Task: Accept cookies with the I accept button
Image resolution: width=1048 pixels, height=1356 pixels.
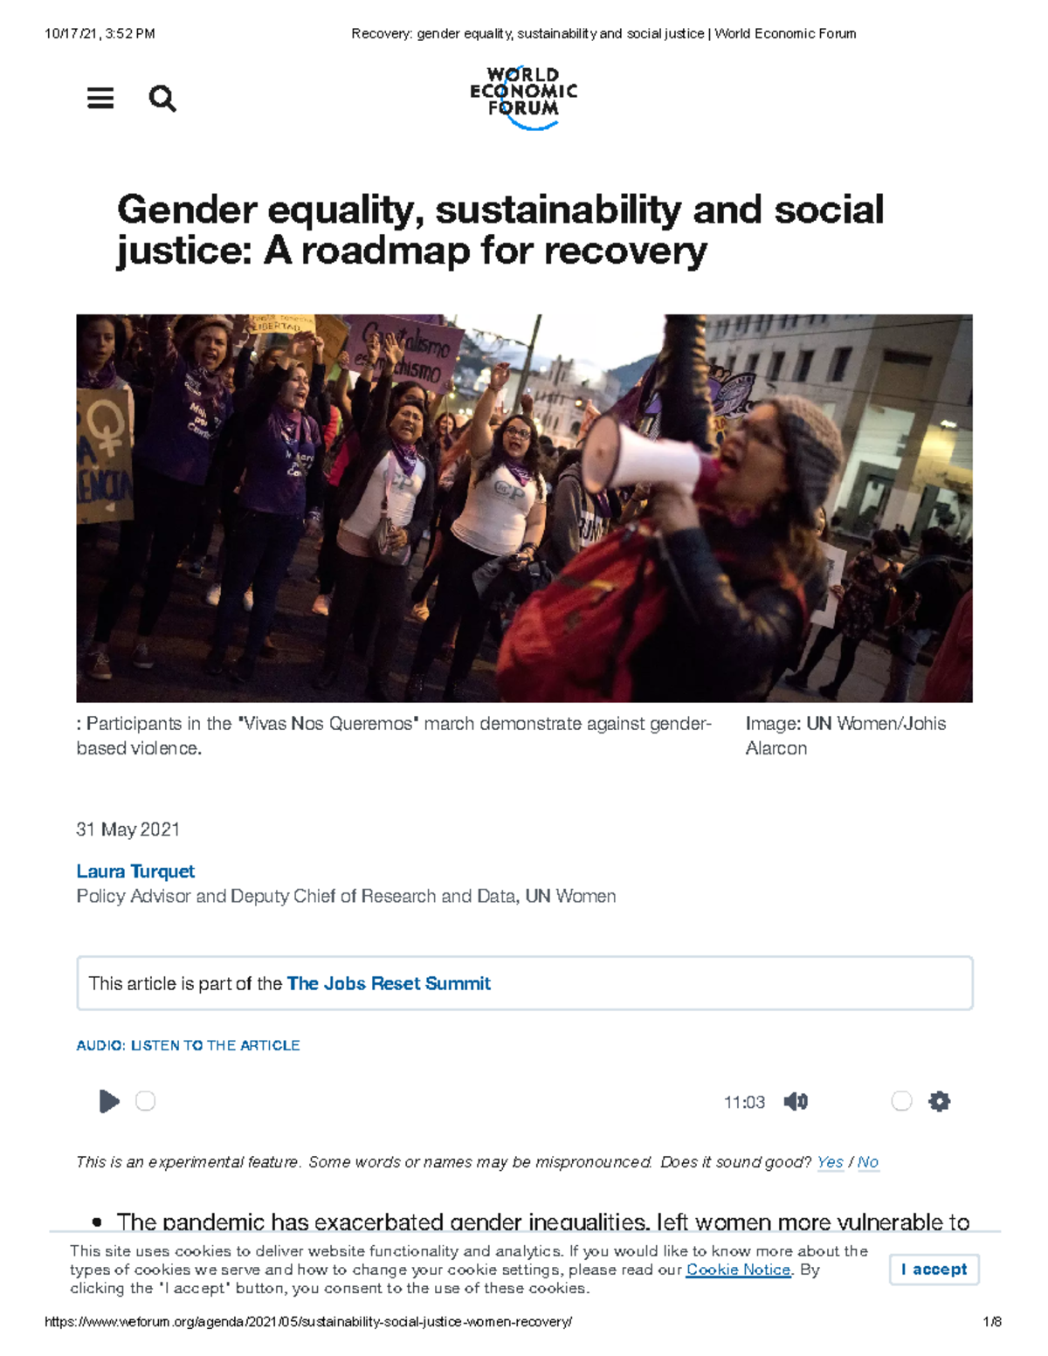Action: point(934,1270)
